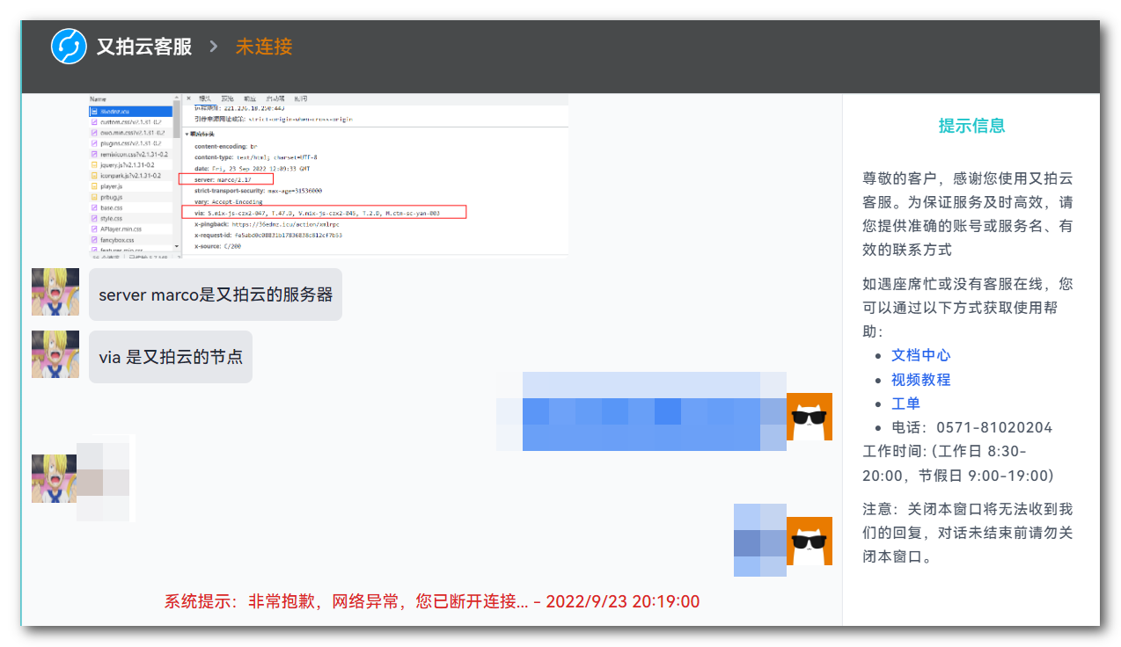Viewport: 1121px width, 647px height.
Task: Click the 未连接 status breadcrumb
Action: coord(263,47)
